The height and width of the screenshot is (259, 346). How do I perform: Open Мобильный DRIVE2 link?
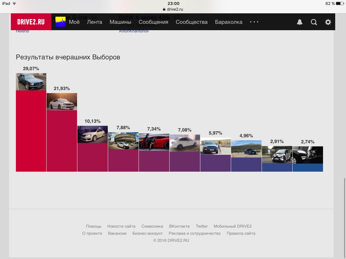click(x=232, y=226)
